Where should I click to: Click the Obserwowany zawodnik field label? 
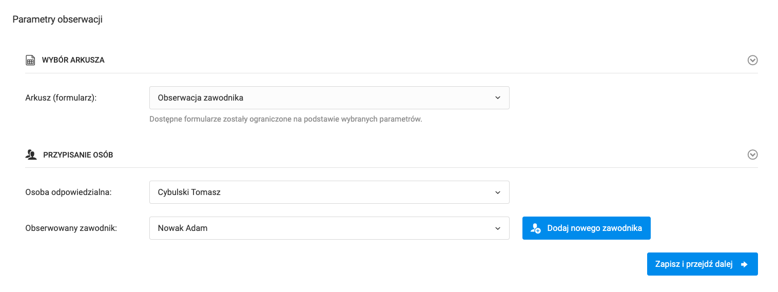(71, 228)
